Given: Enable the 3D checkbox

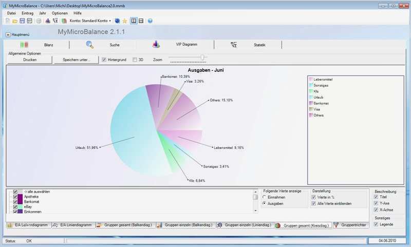Looking at the screenshot, I should [x=135, y=60].
